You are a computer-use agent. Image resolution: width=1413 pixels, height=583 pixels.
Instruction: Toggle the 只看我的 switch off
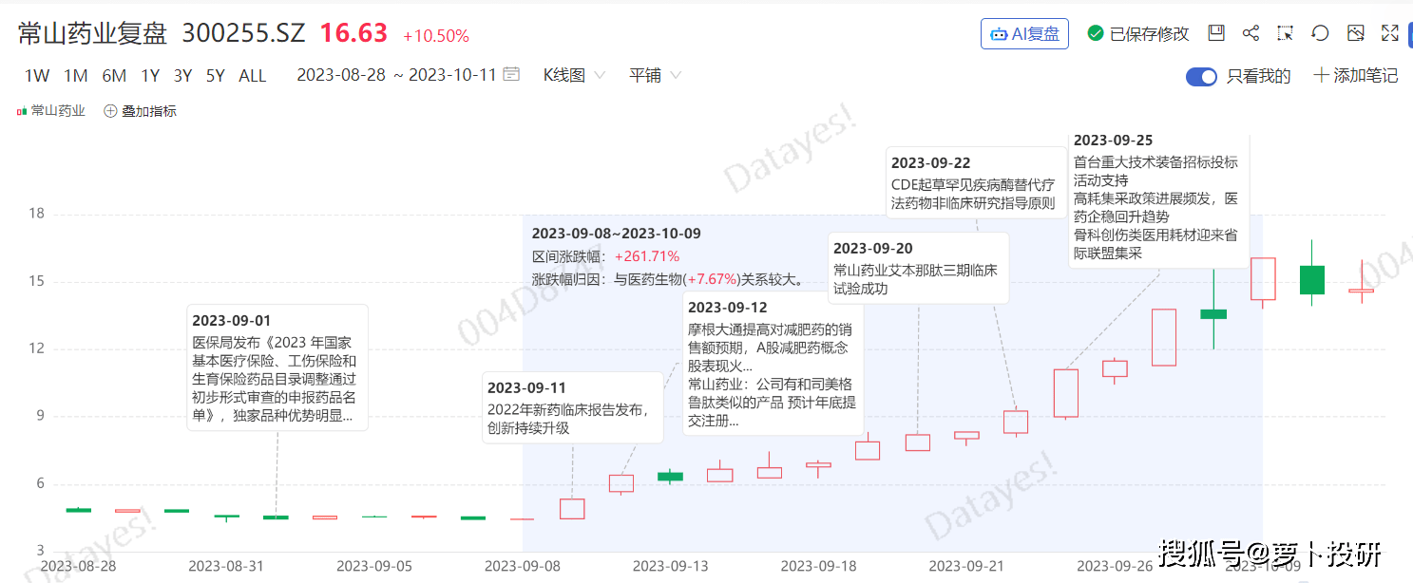(1201, 77)
